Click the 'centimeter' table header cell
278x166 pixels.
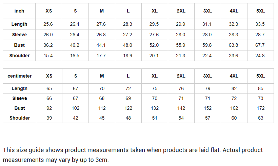coord(19,76)
